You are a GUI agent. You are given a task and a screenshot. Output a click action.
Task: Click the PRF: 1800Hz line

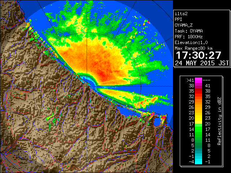(x=189, y=37)
